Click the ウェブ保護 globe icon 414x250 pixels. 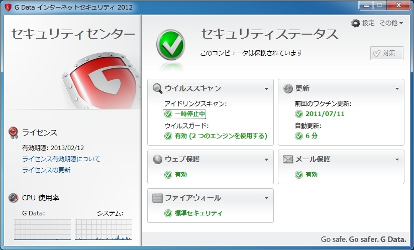coord(157,159)
